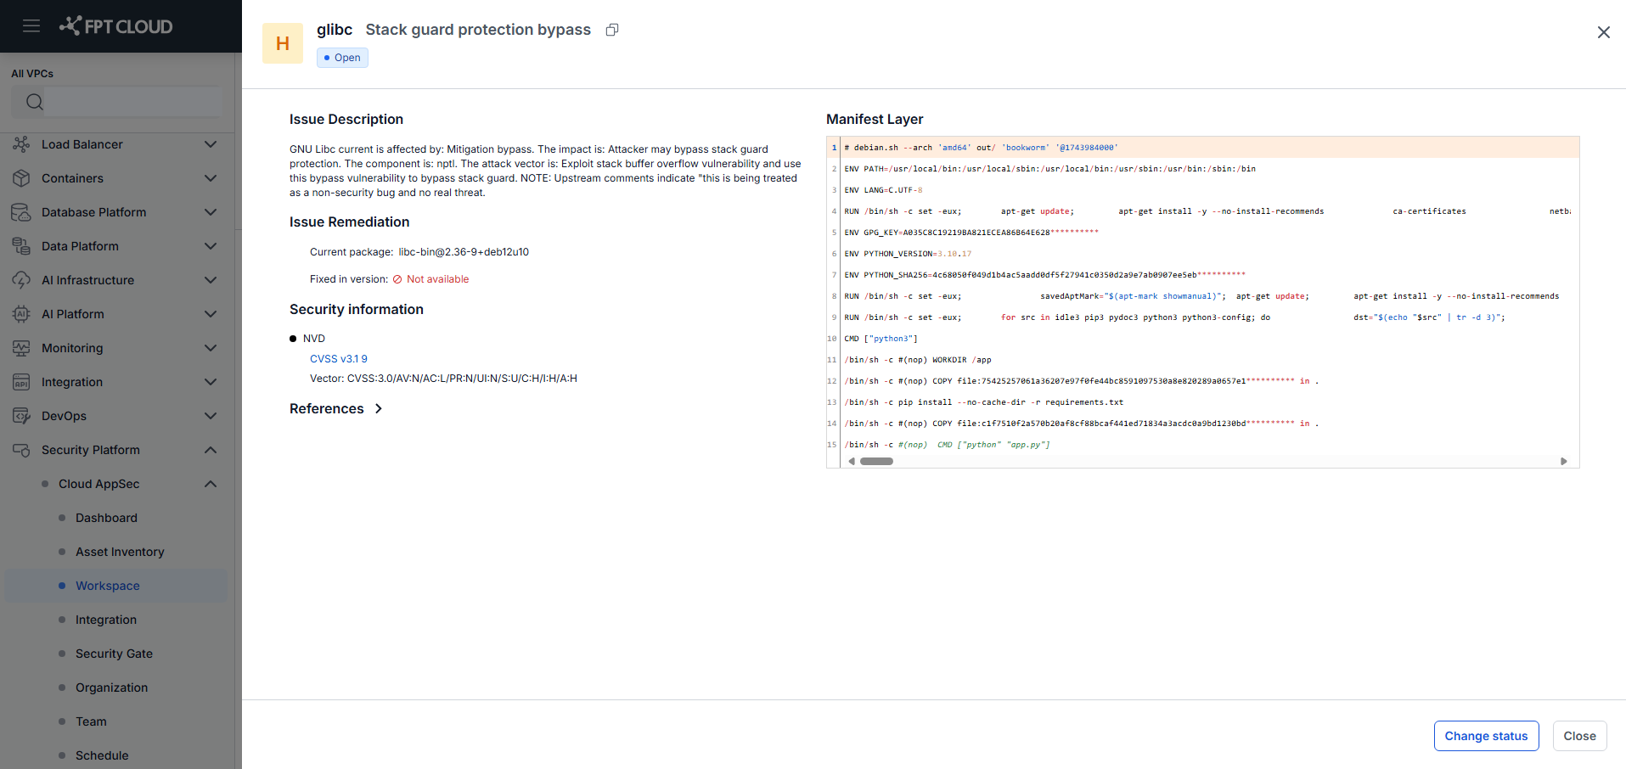Click the Security Platform icon
This screenshot has height=769, width=1626.
(x=21, y=450)
